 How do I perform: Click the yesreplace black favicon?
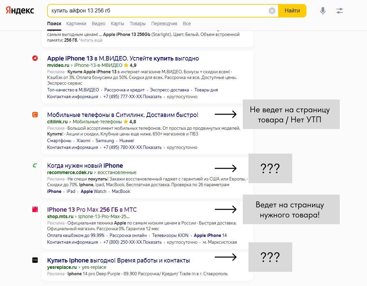pos(35,260)
